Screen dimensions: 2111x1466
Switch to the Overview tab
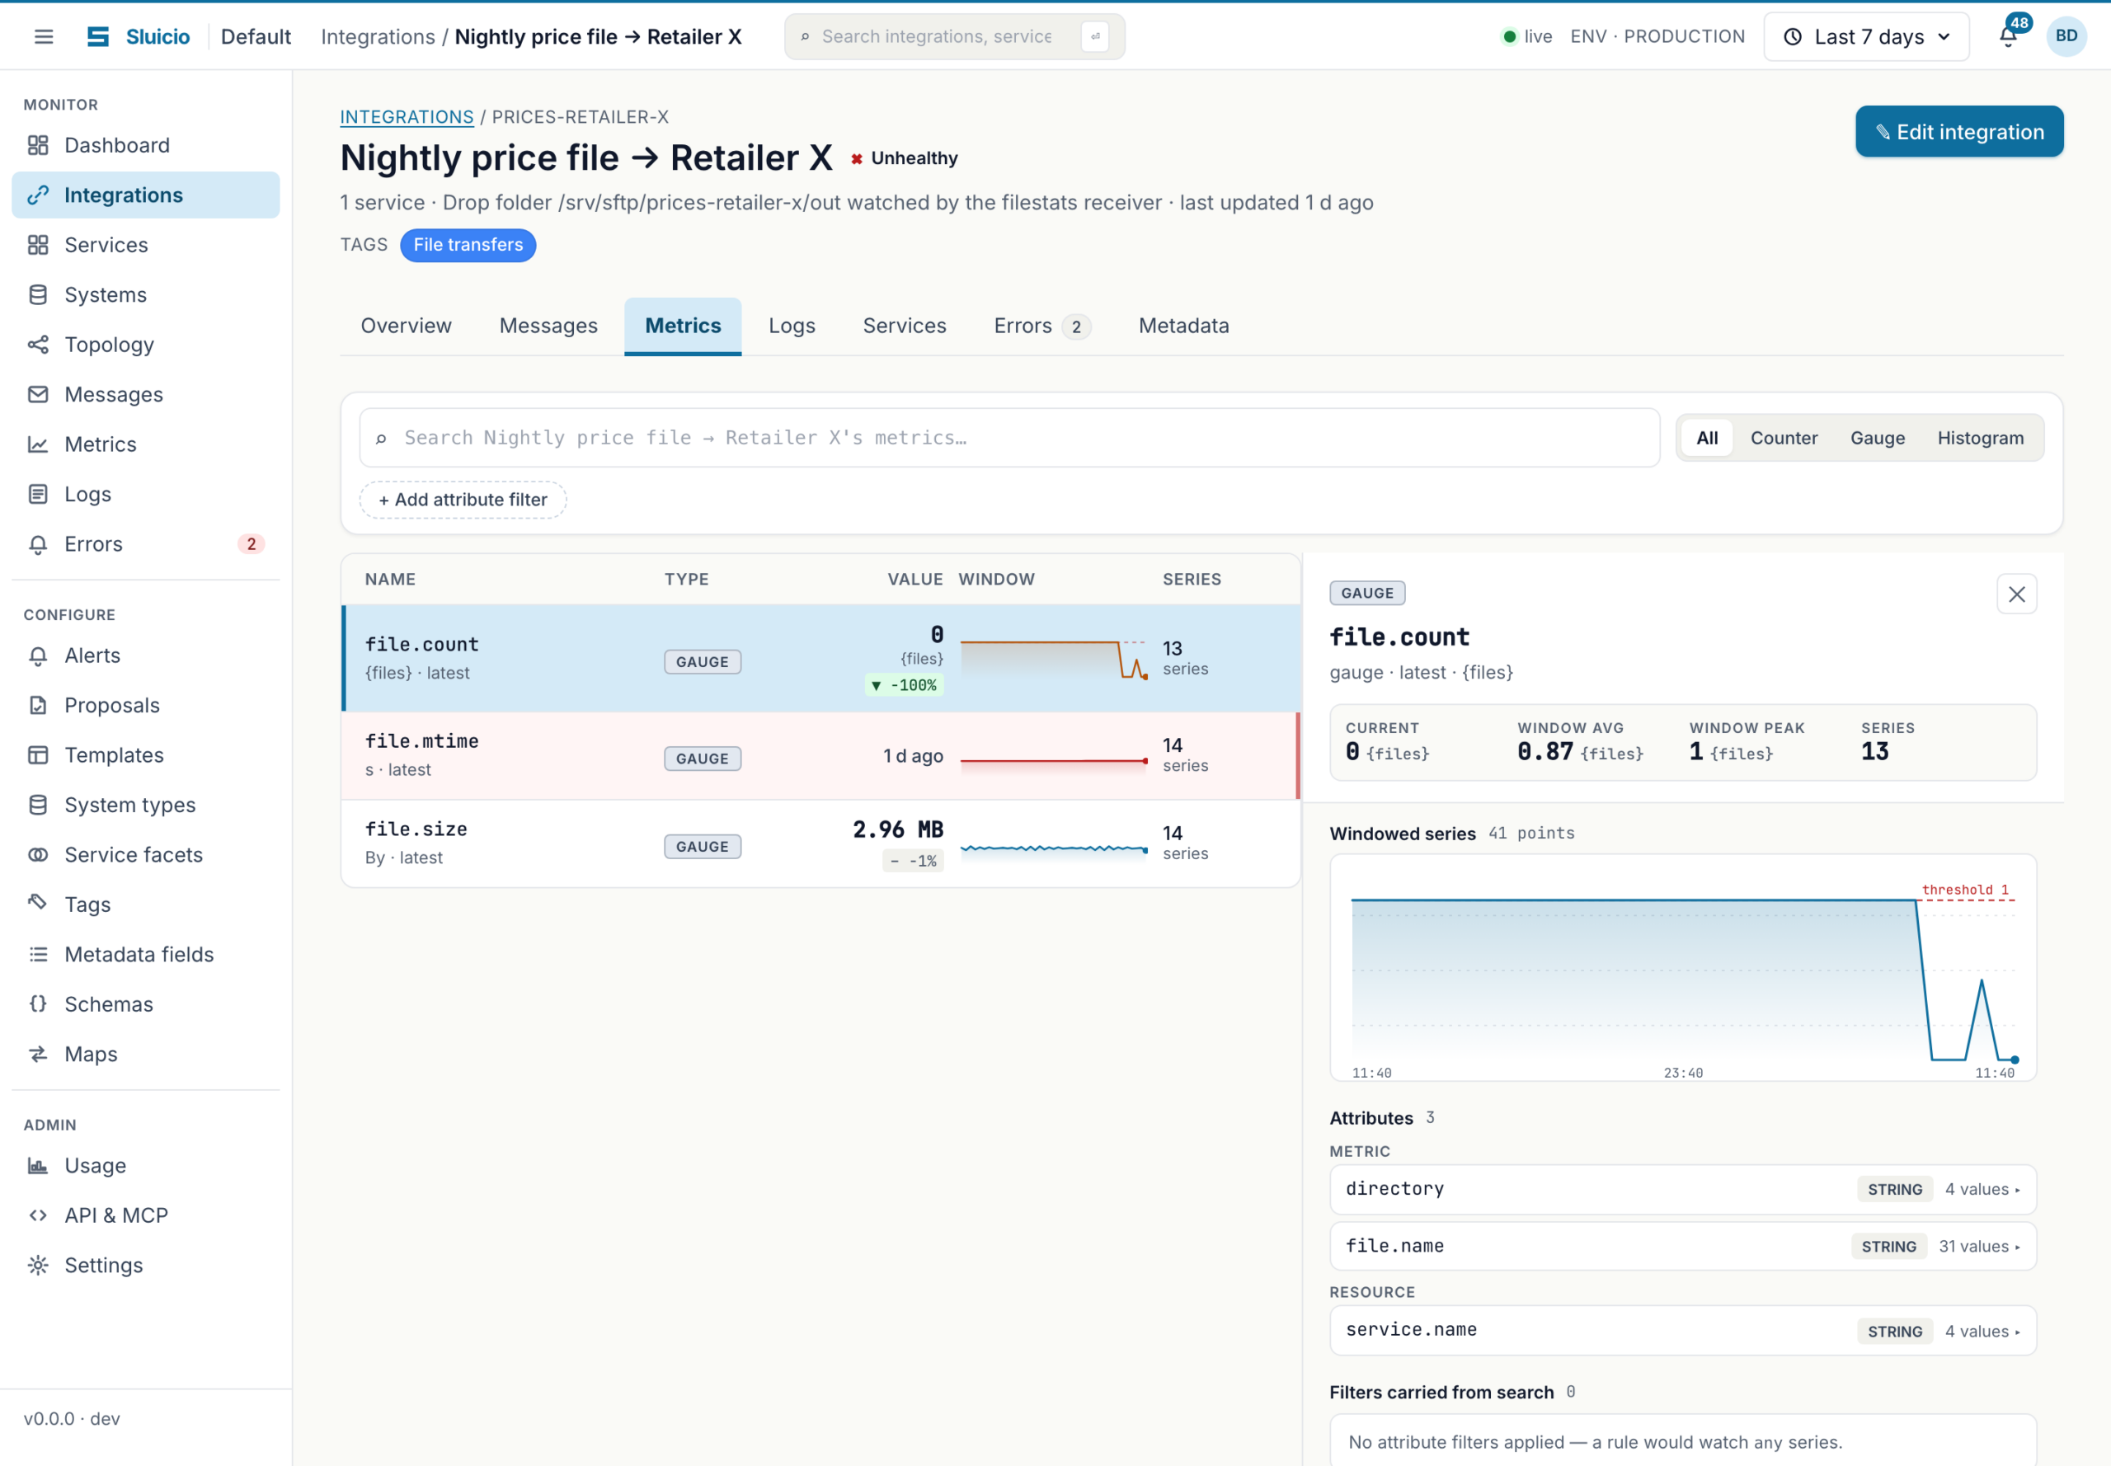tap(406, 325)
